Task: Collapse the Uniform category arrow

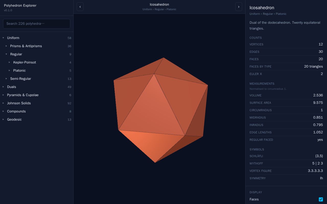Action: 3,38
